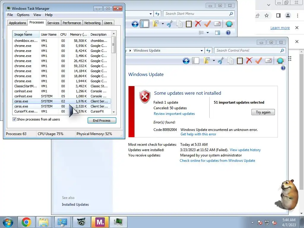This screenshot has height=228, width=304.
Task: Click the blue Up arrow icon in Windows Update toolbar
Action: [186, 61]
